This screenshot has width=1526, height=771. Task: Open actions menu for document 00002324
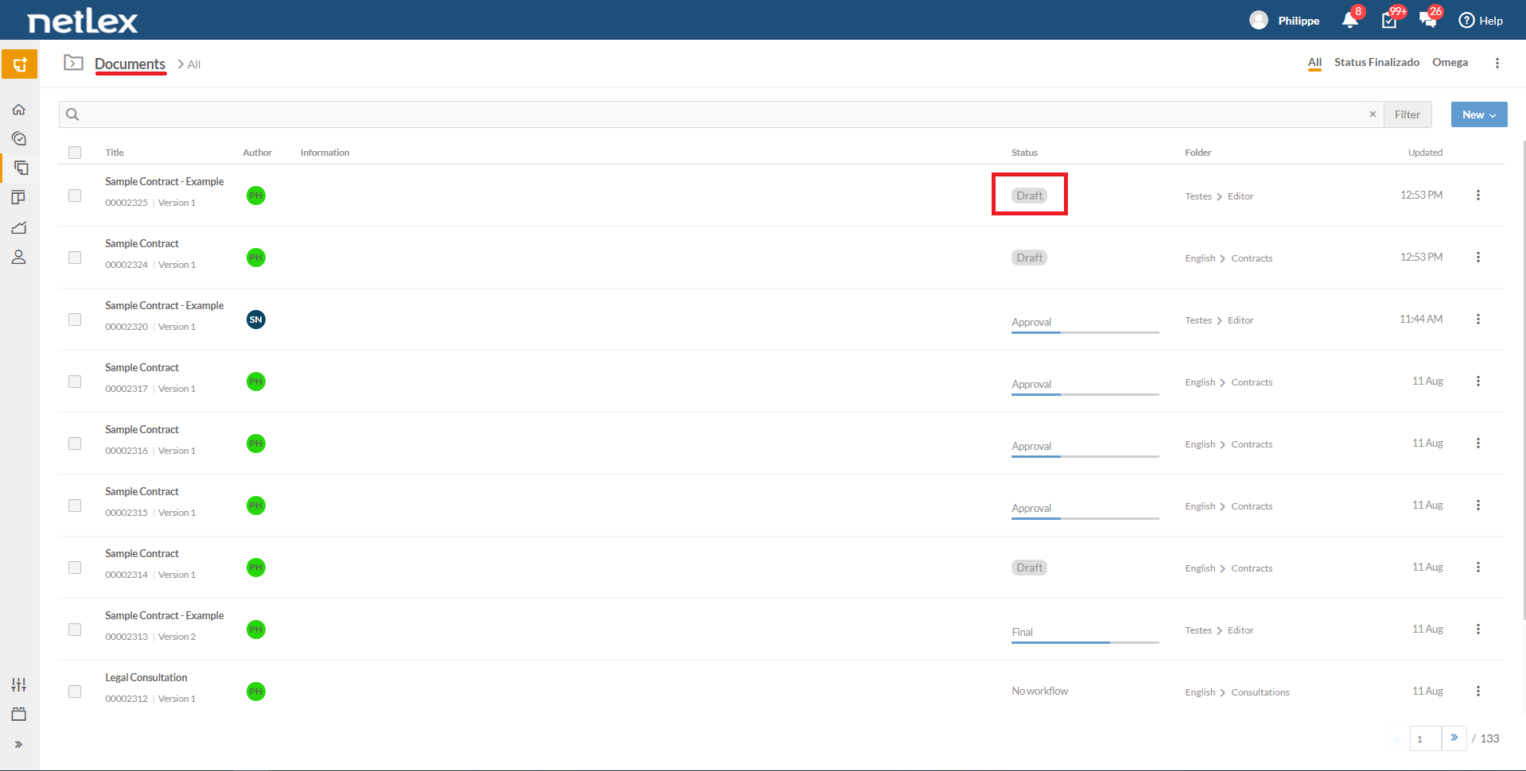pyautogui.click(x=1478, y=258)
